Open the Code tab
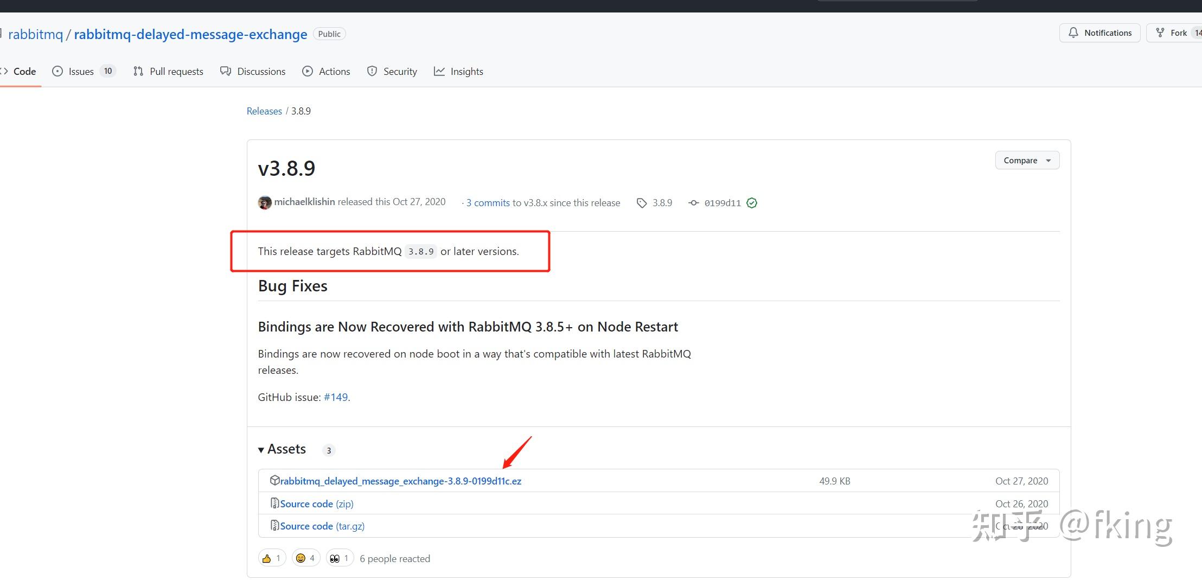The image size is (1202, 580). tap(19, 71)
